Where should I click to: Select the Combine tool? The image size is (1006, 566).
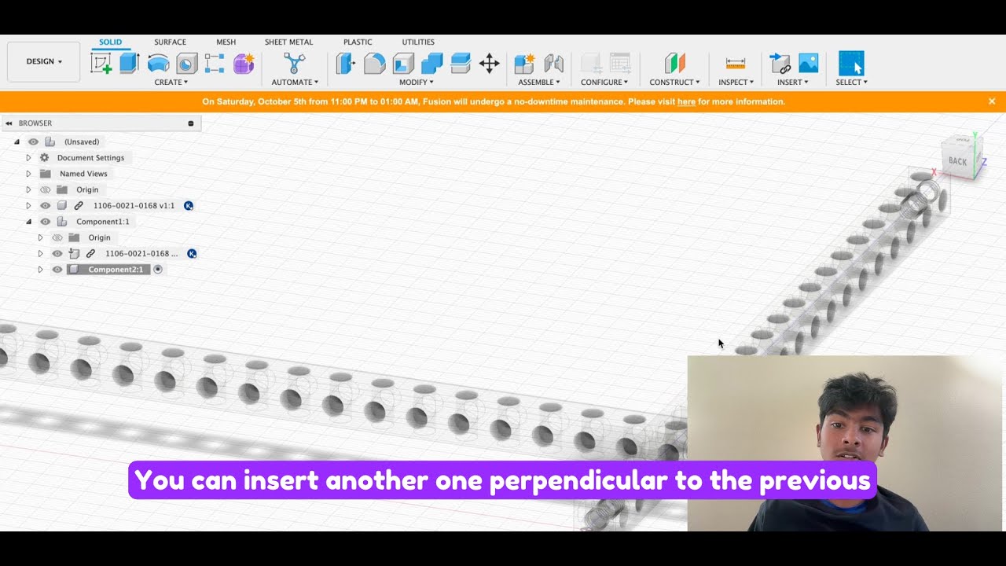point(432,64)
